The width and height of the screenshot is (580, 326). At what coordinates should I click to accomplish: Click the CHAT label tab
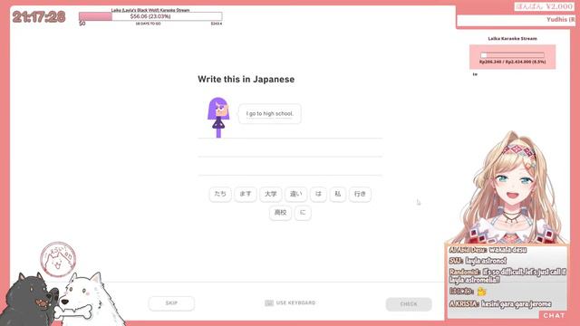click(554, 315)
